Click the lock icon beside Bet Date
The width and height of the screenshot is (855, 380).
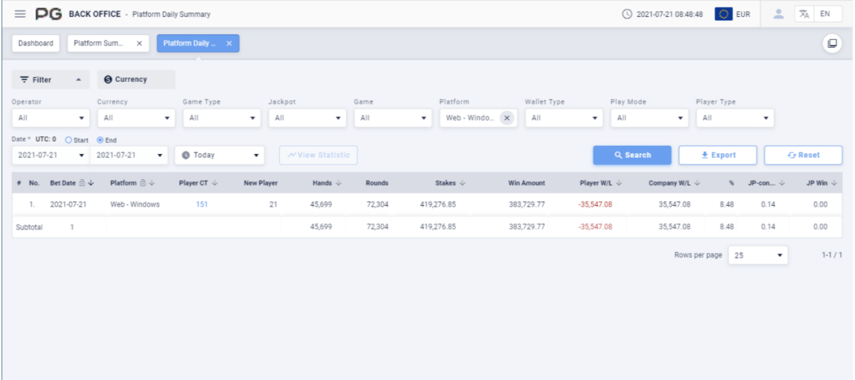click(x=82, y=183)
